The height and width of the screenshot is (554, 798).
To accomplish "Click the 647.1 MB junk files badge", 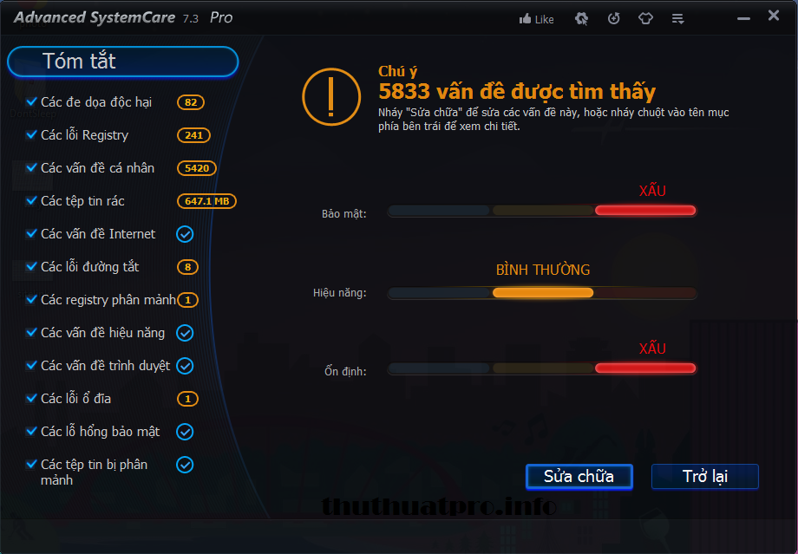I will [206, 201].
